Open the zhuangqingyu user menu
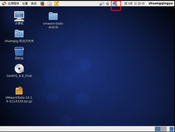The image size is (175, 132). point(161,3)
